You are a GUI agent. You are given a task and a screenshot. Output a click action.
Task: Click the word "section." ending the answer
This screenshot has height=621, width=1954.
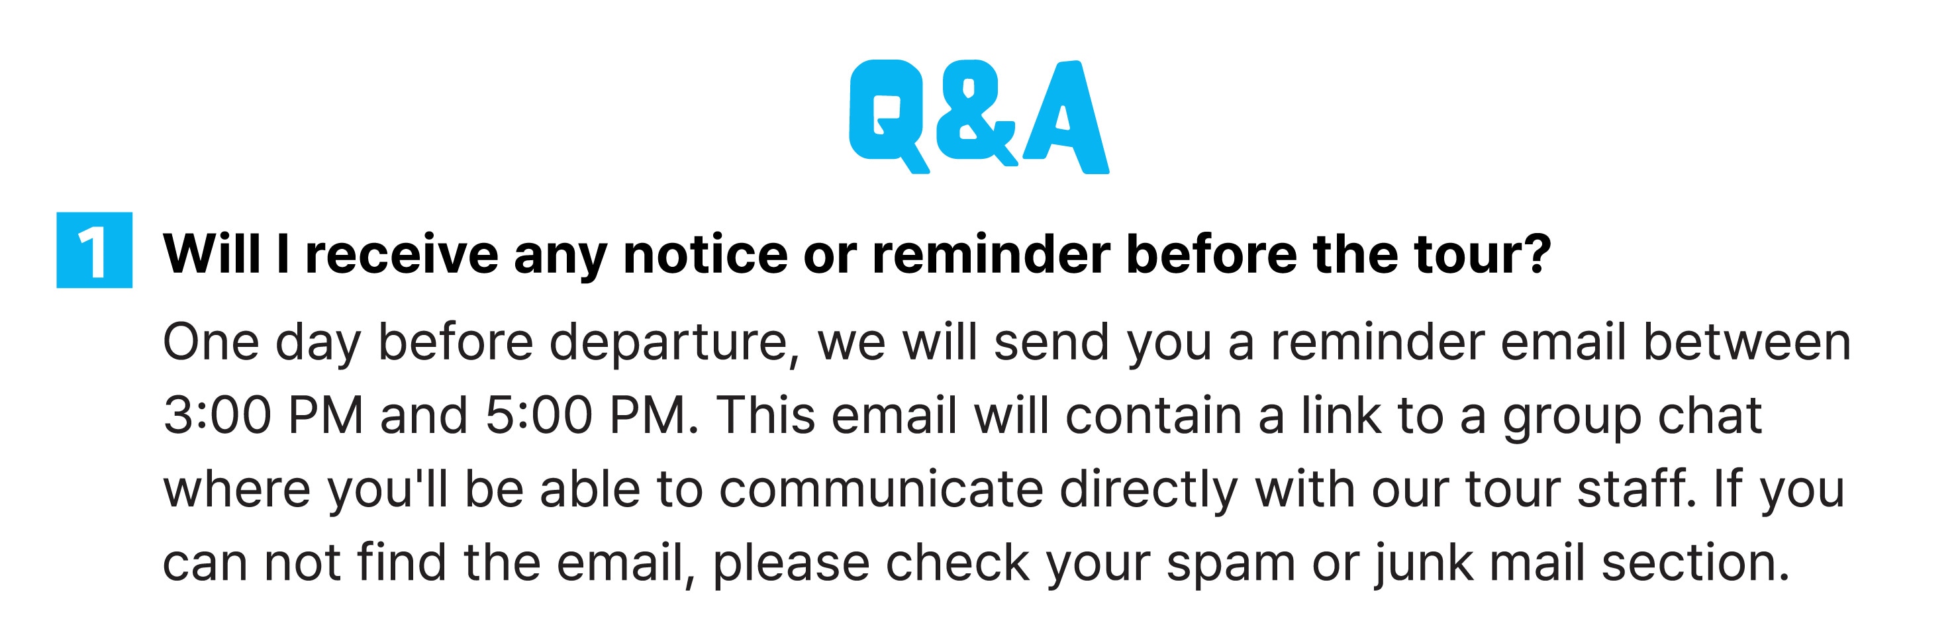(x=1696, y=563)
